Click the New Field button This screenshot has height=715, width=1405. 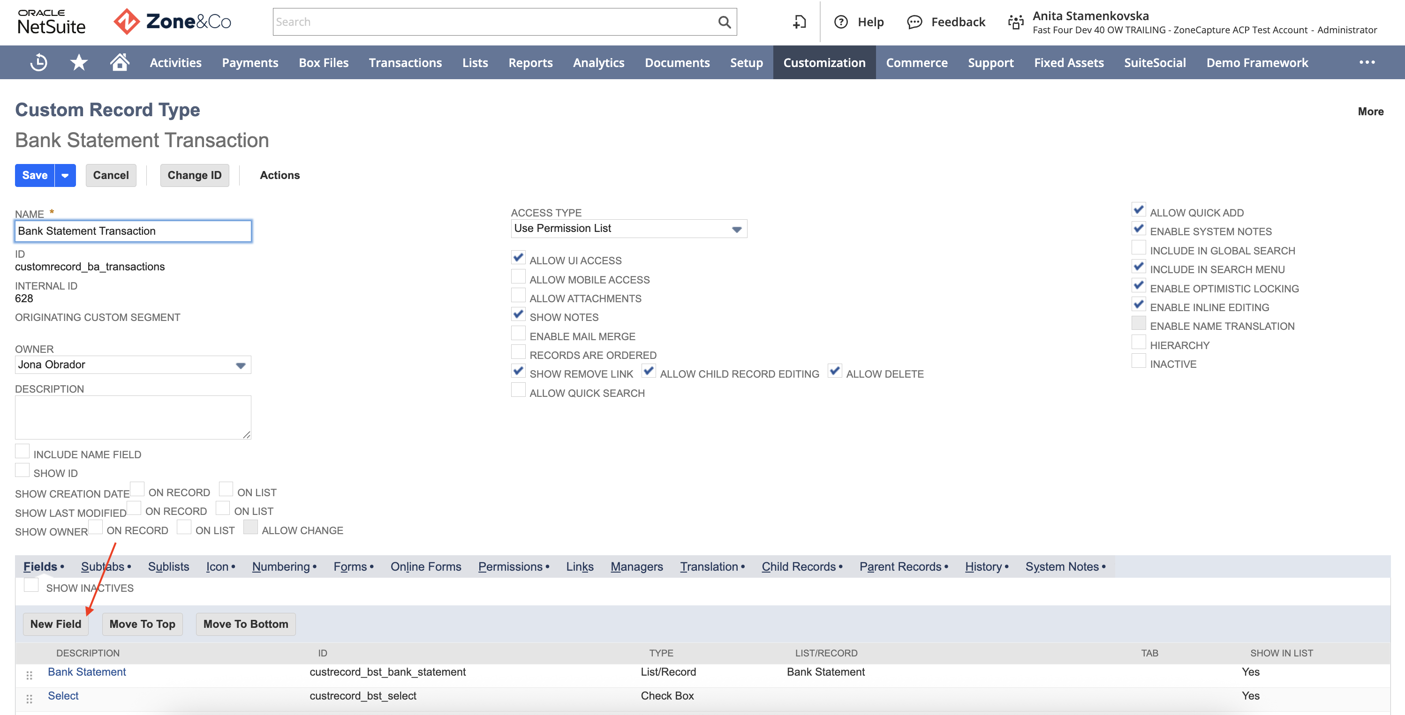[56, 625]
